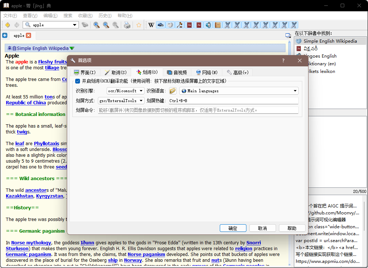Open a new tab with the plus icon
The height and width of the screenshot is (268, 368).
coord(5,35)
